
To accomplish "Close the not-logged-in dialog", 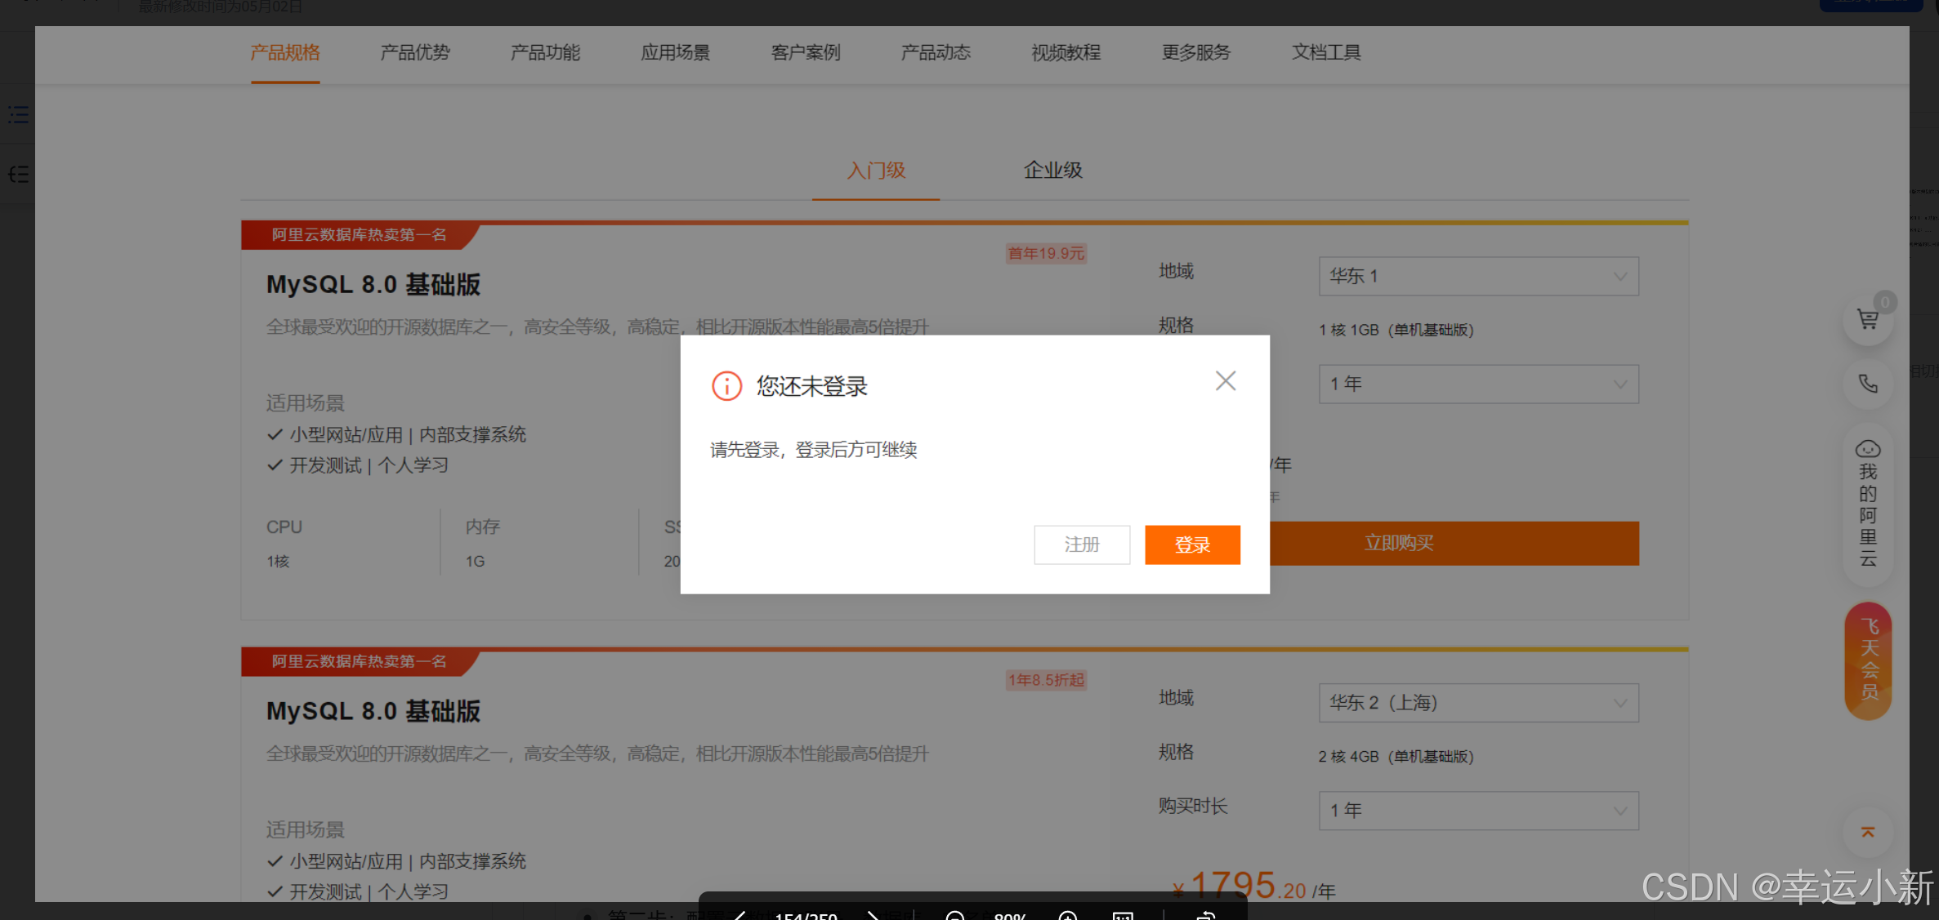I will click(1225, 380).
